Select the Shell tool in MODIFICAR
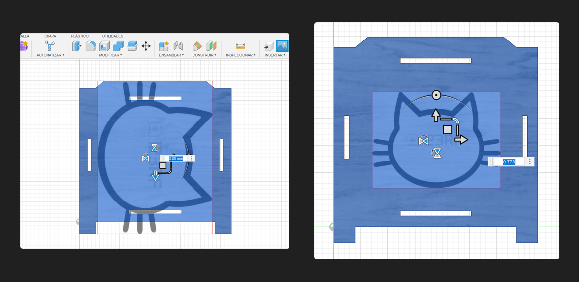Screen dimensions: 579x282 click(x=104, y=46)
